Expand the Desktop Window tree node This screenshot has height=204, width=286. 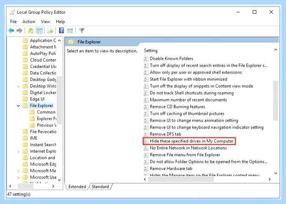point(18,86)
